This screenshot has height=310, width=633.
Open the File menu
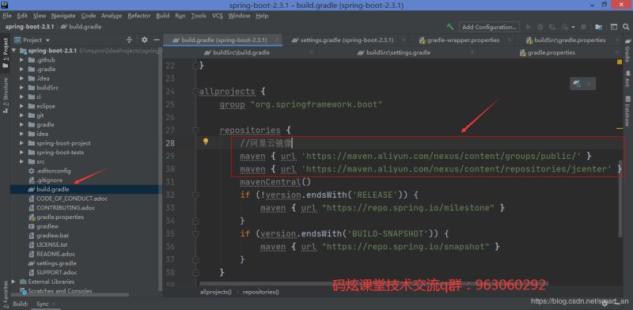(7, 16)
